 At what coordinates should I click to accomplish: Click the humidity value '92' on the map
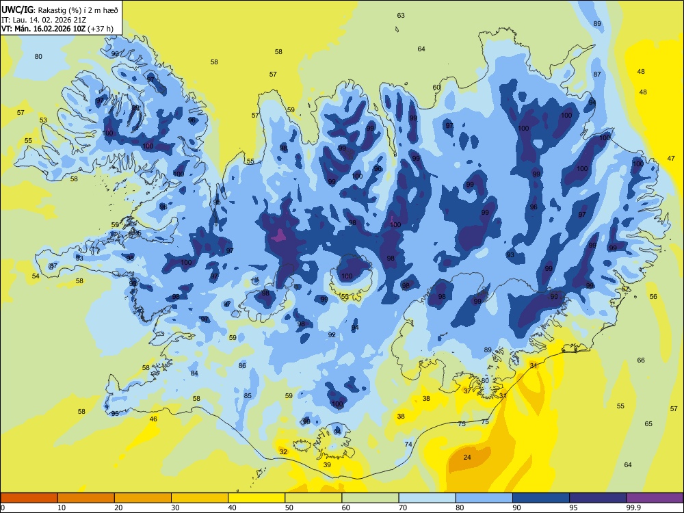(332, 334)
